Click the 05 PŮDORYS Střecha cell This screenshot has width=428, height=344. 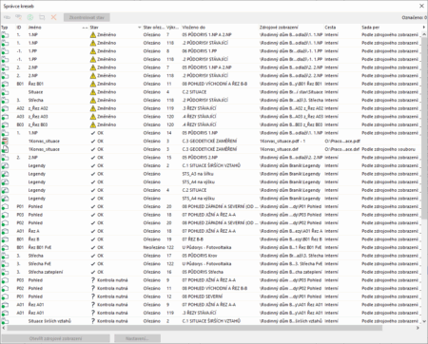pos(203,272)
